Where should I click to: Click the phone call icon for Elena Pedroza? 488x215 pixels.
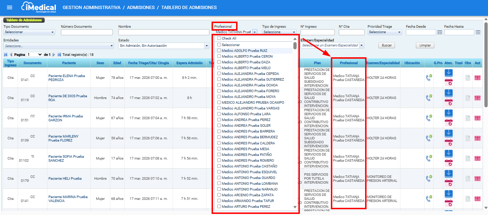point(429,77)
